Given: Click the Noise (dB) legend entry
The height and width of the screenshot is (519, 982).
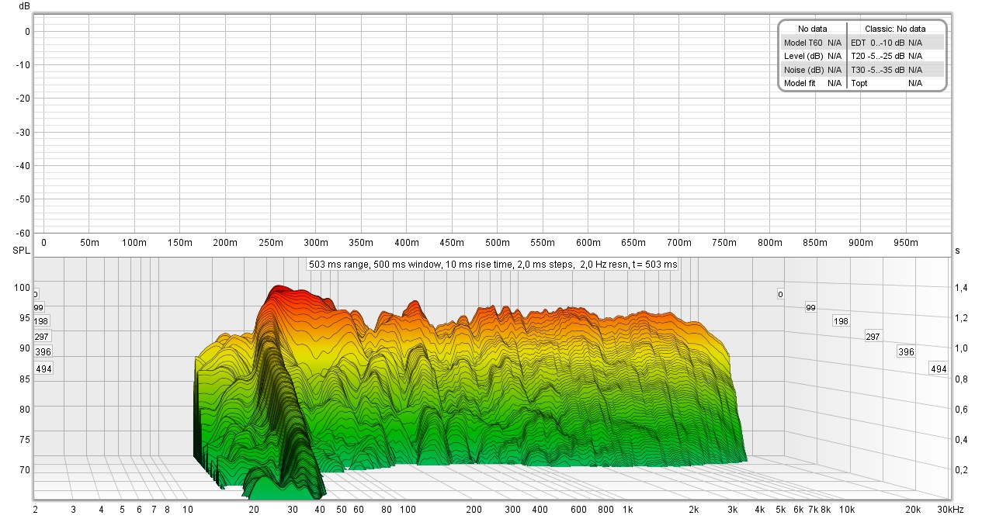Looking at the screenshot, I should (813, 69).
